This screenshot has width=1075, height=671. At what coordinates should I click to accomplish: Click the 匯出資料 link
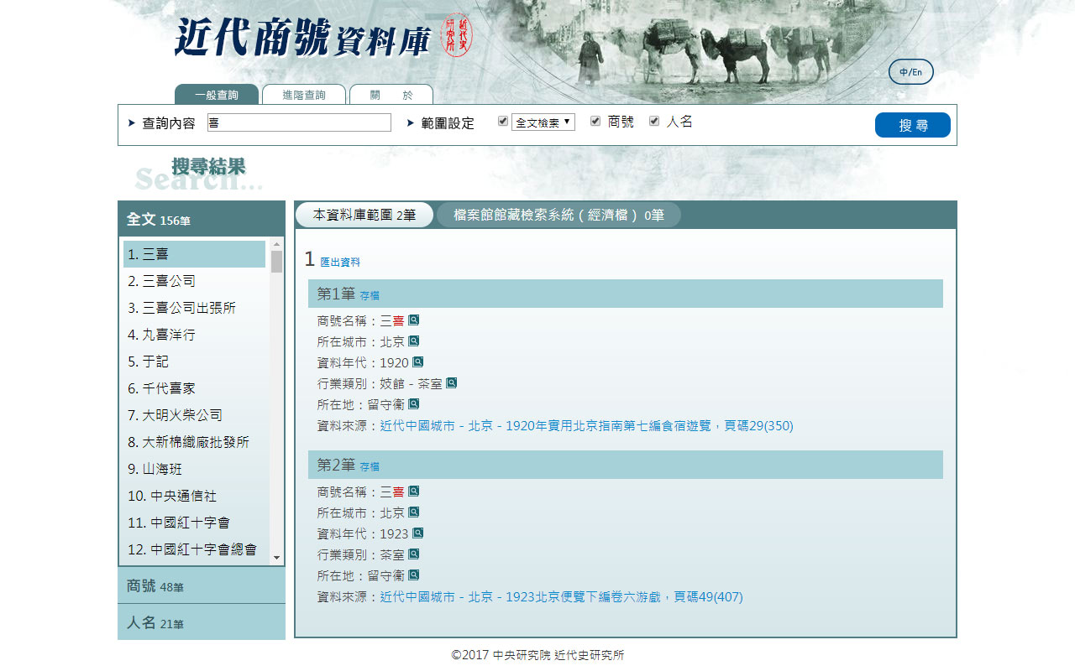point(340,263)
